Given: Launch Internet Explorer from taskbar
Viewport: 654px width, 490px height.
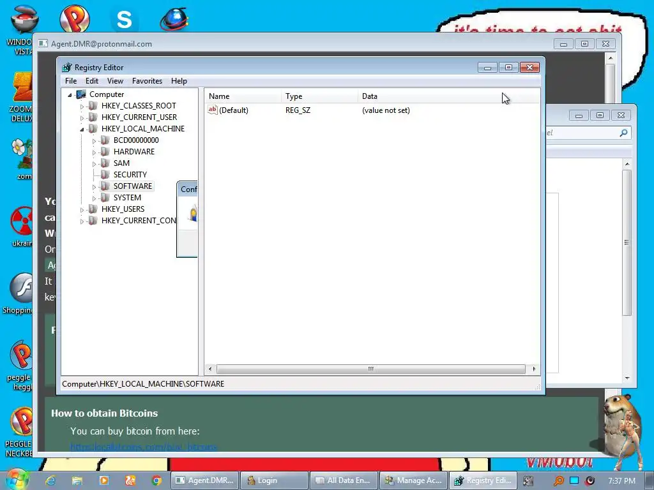Looking at the screenshot, I should click(x=51, y=480).
